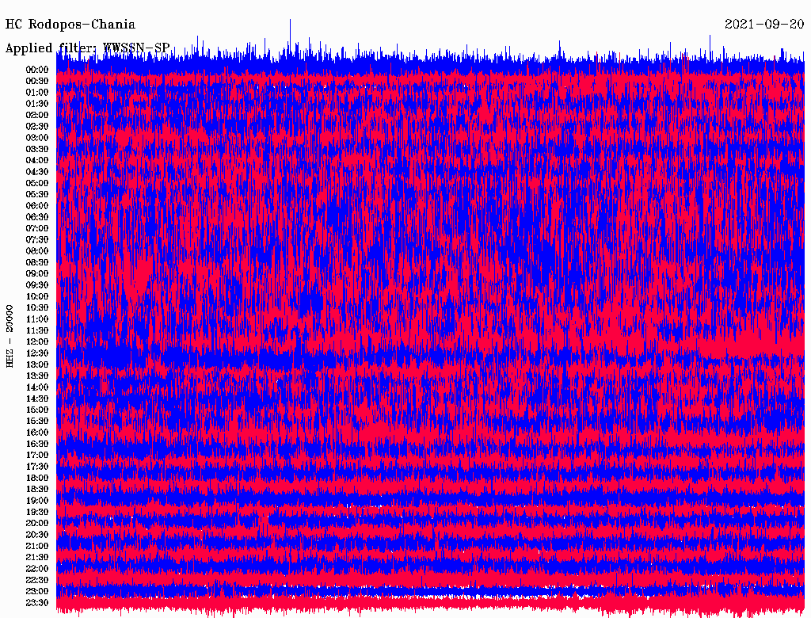Click the 09:00 time marker
The height and width of the screenshot is (618, 811).
[x=37, y=274]
